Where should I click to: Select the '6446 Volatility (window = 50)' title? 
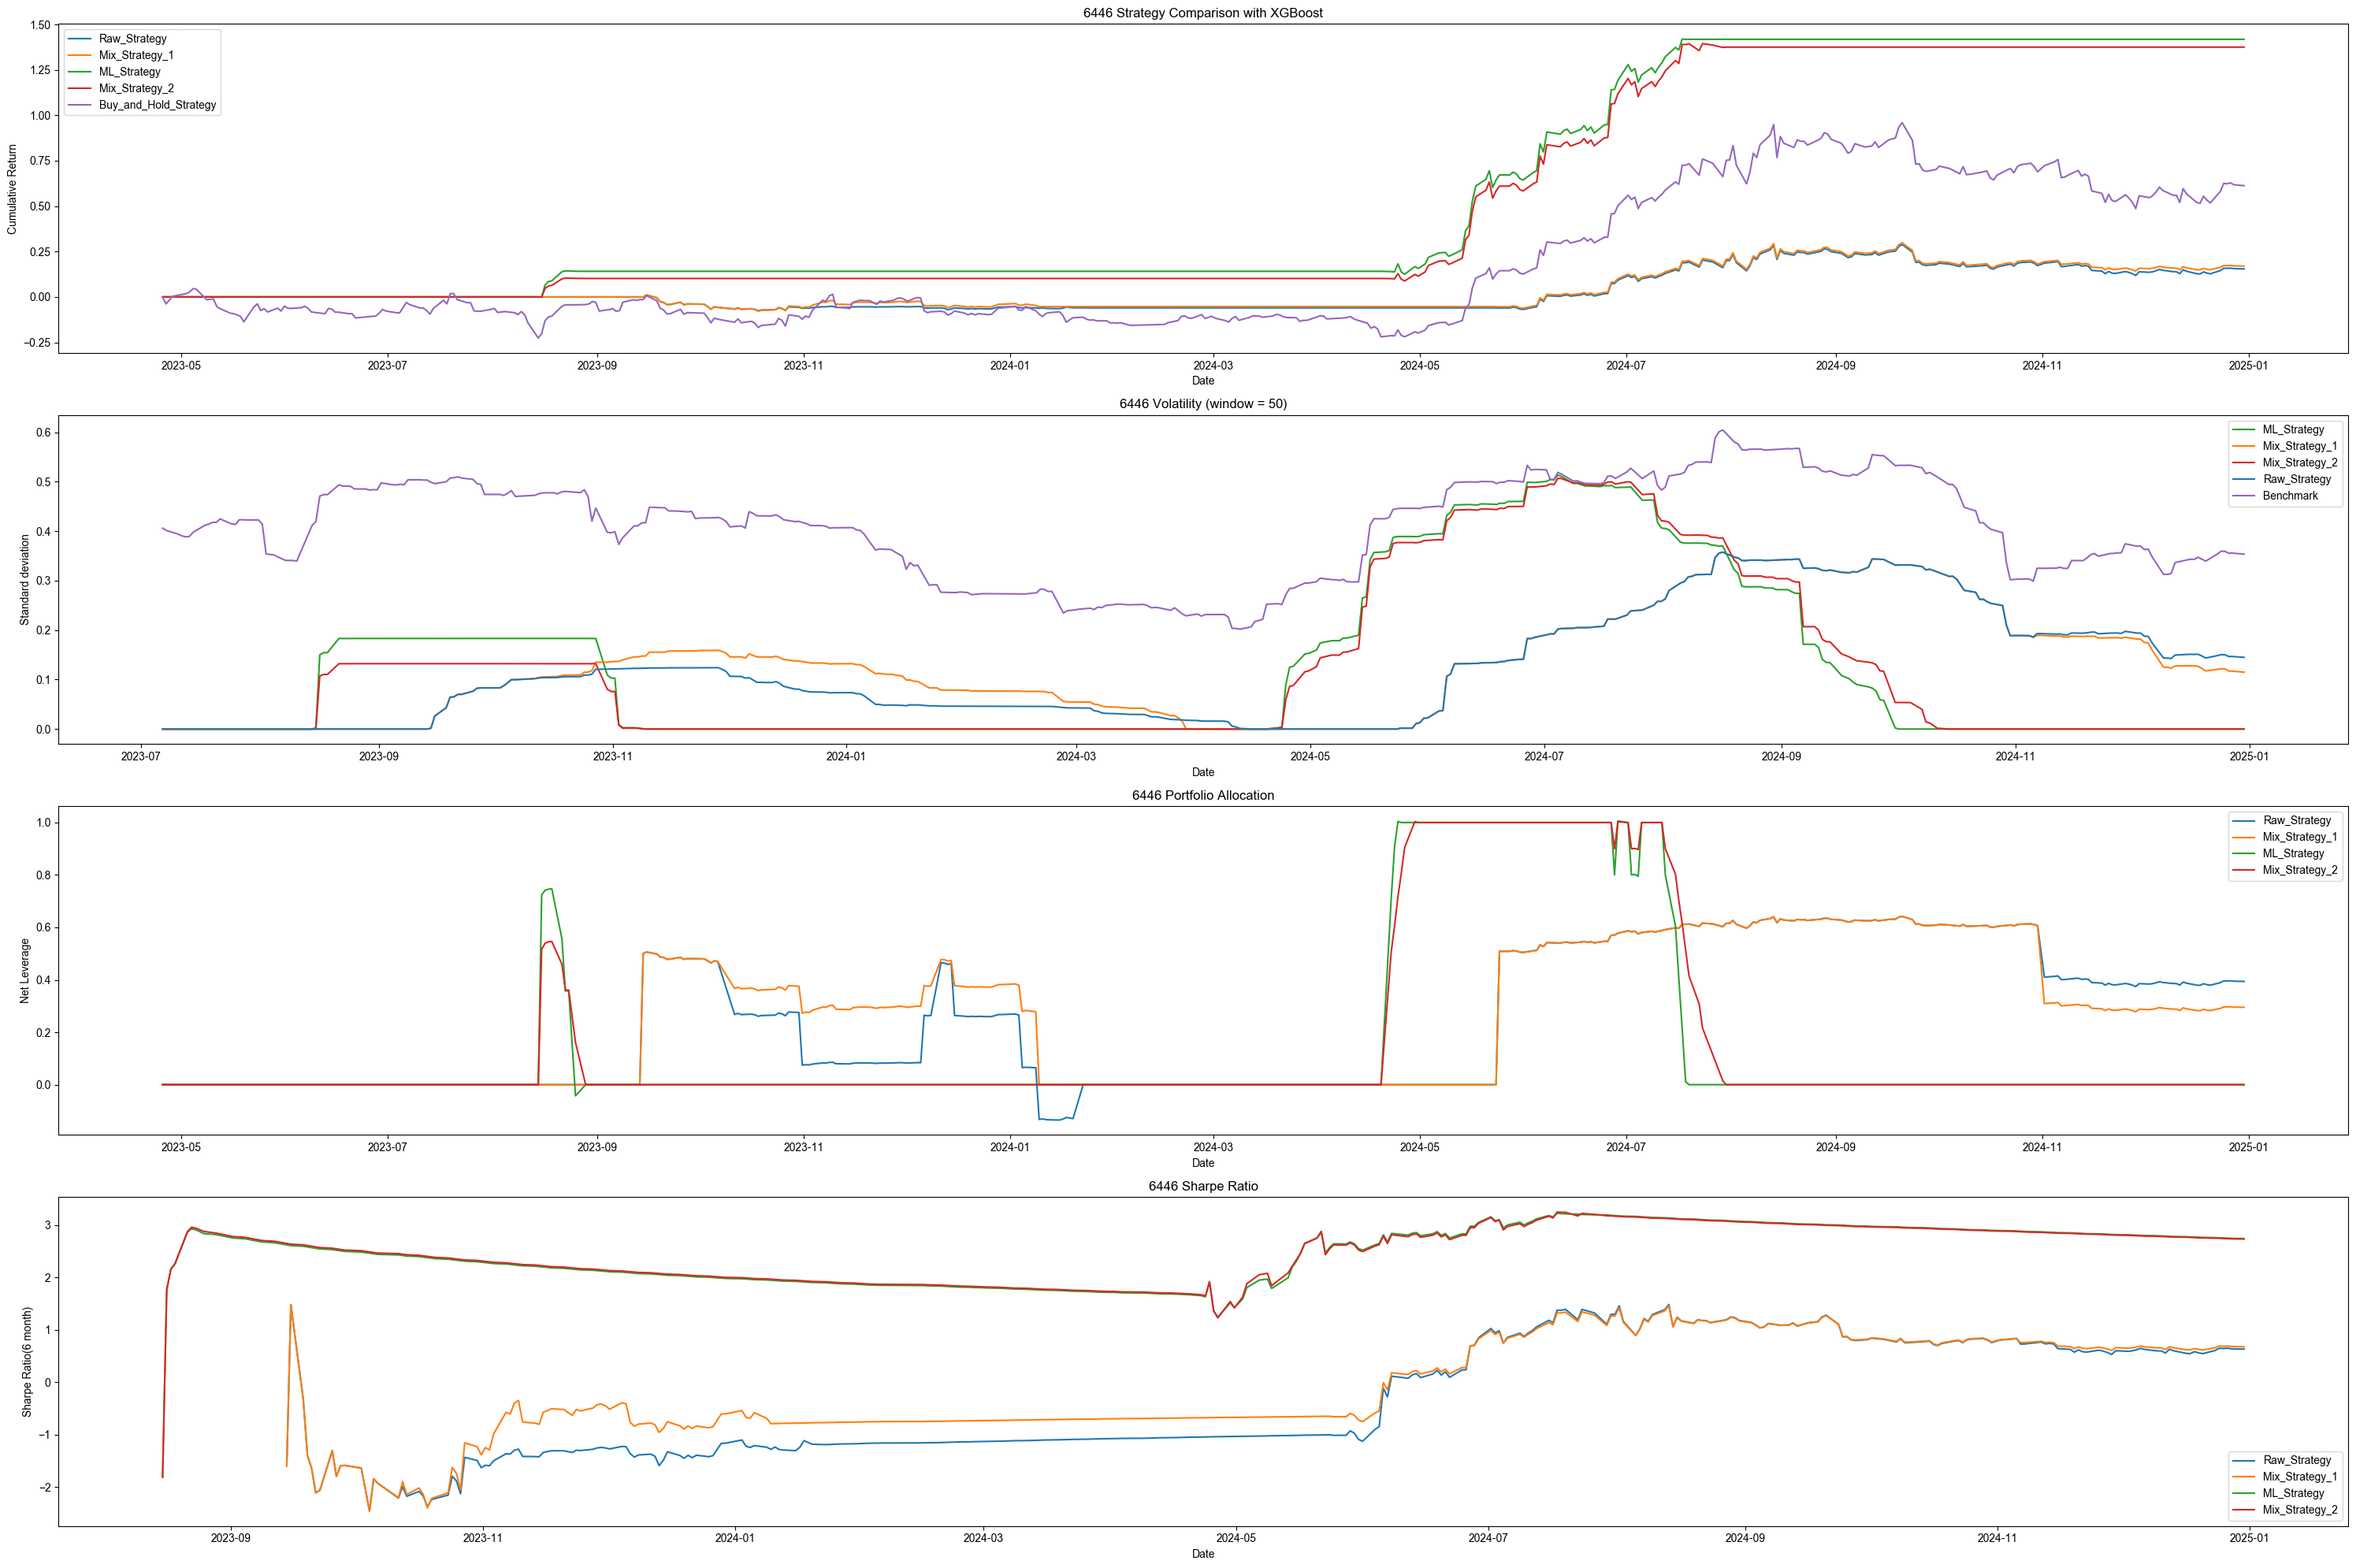[1204, 404]
